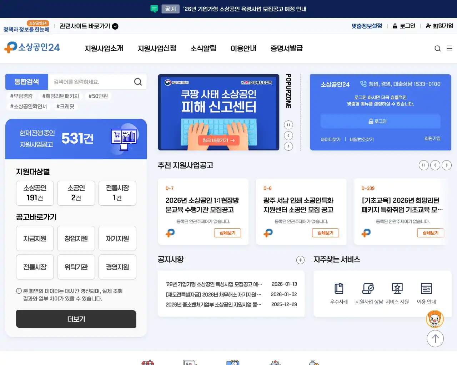Viewport: 457px width, 365px height.
Task: Advance the popup banner with next arrow
Action: pos(288,146)
